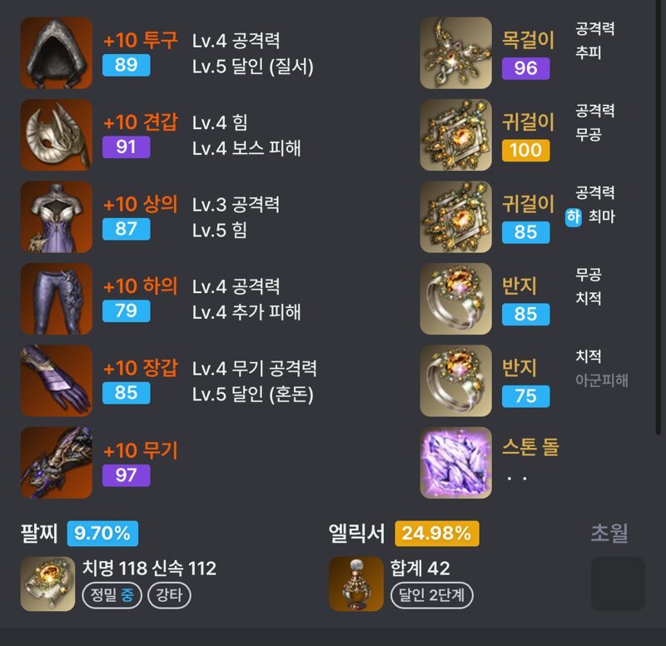The height and width of the screenshot is (646, 666).
Task: Open the ability stone (스톤 돌) icon
Action: (455, 463)
